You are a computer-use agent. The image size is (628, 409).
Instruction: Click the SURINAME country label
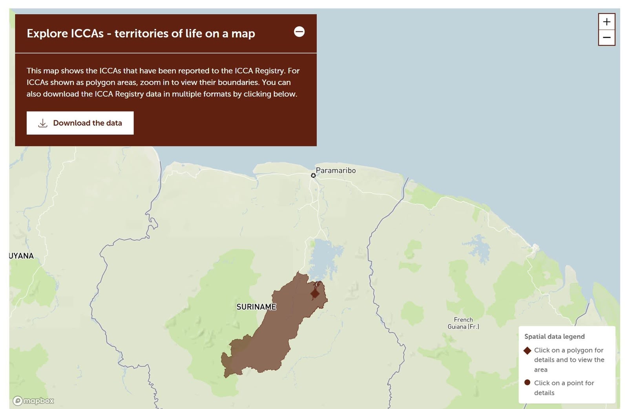point(256,307)
